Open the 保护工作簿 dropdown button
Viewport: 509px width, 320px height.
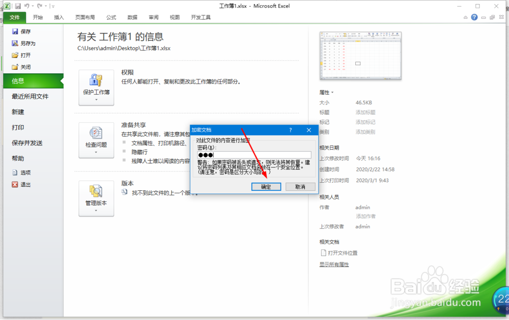point(96,88)
